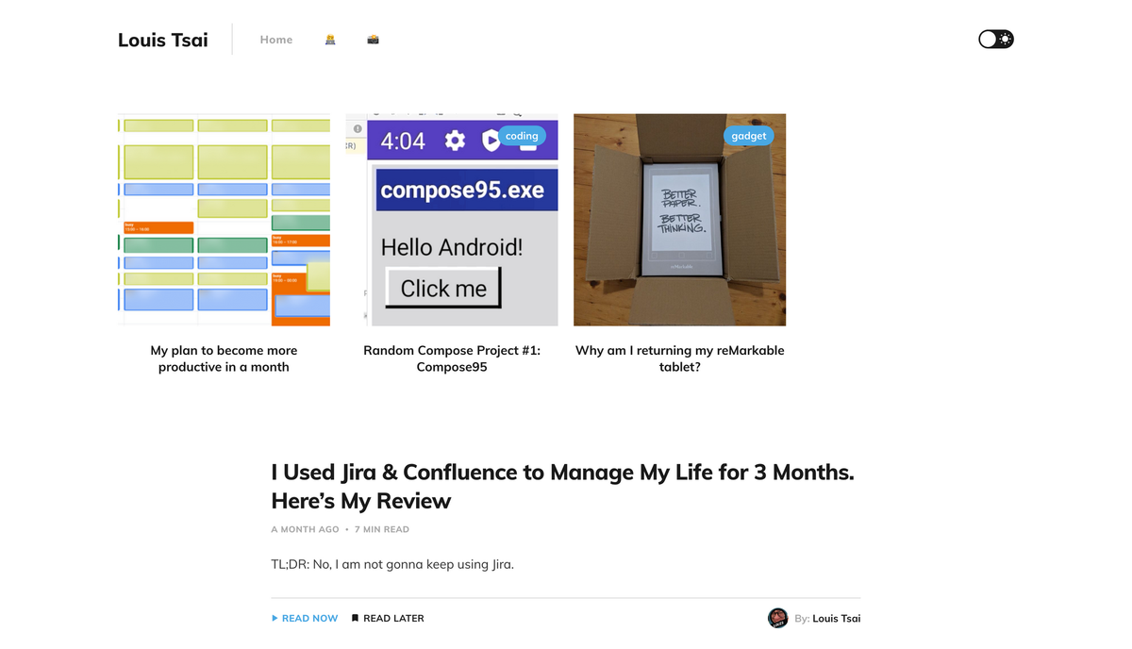Select the gadget tag badge
Image resolution: width=1132 pixels, height=649 pixels.
tap(749, 136)
